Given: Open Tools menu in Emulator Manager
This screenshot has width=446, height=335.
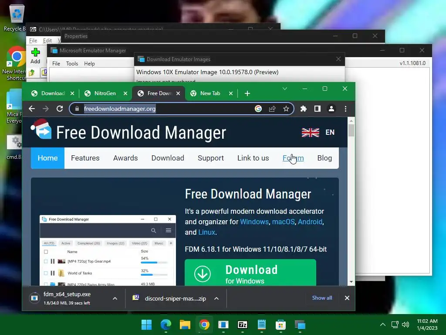Looking at the screenshot, I should point(72,64).
